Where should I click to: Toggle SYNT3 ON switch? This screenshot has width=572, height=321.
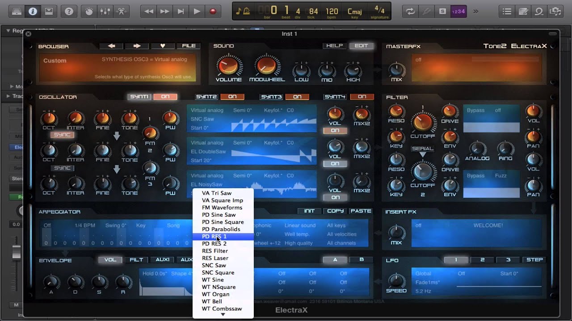point(297,97)
